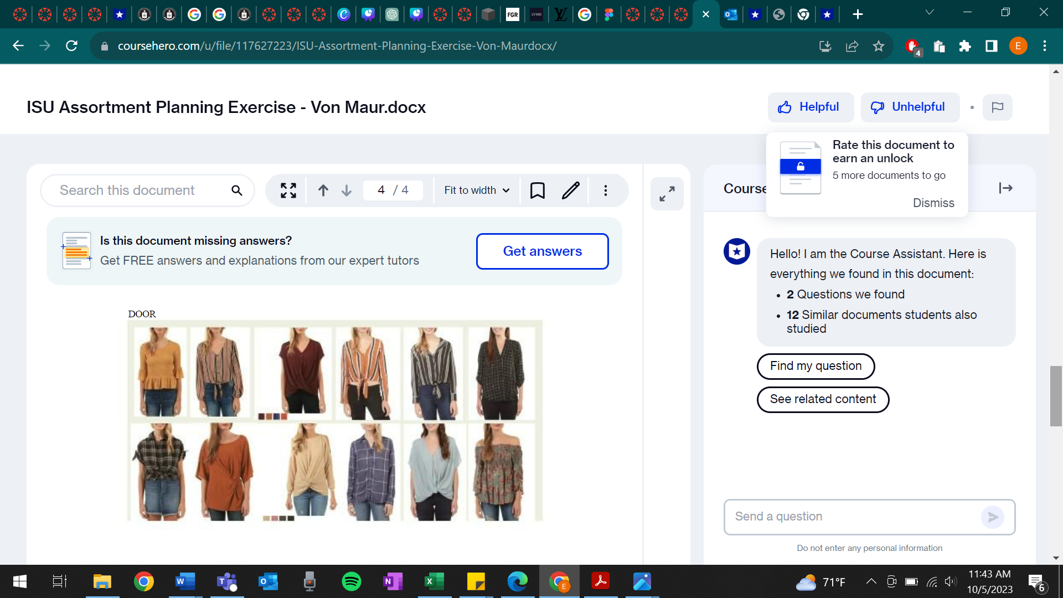
Task: Toggle the browser side panel
Action: tap(992, 46)
